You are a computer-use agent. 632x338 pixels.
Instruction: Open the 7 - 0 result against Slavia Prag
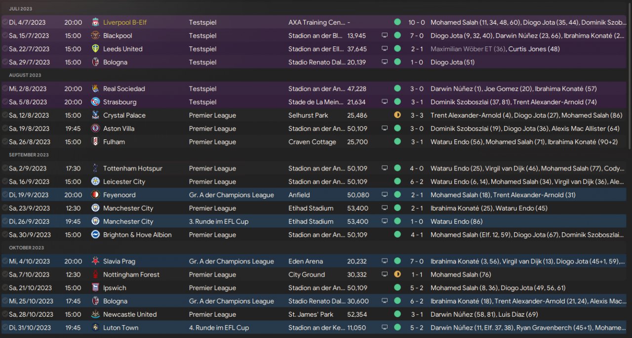click(416, 261)
